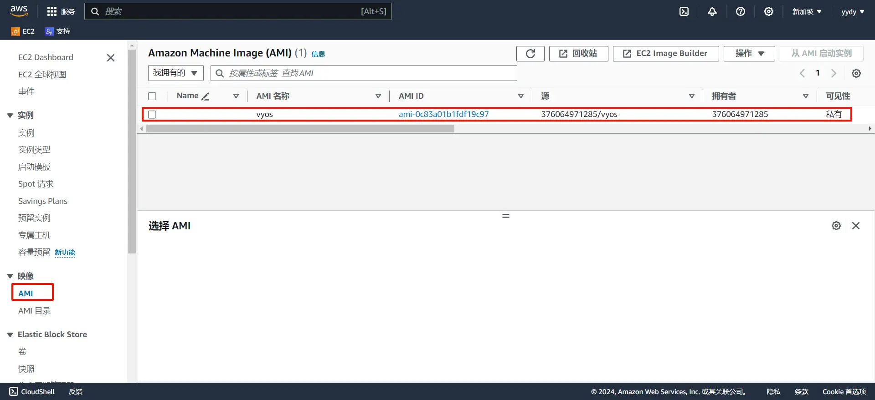
Task: Open details panel preferences gear
Action: (x=836, y=226)
